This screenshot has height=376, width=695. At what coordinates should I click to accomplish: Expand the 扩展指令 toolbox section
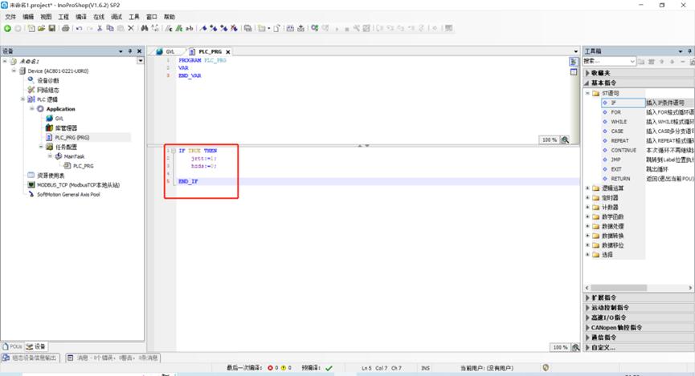pyautogui.click(x=587, y=297)
